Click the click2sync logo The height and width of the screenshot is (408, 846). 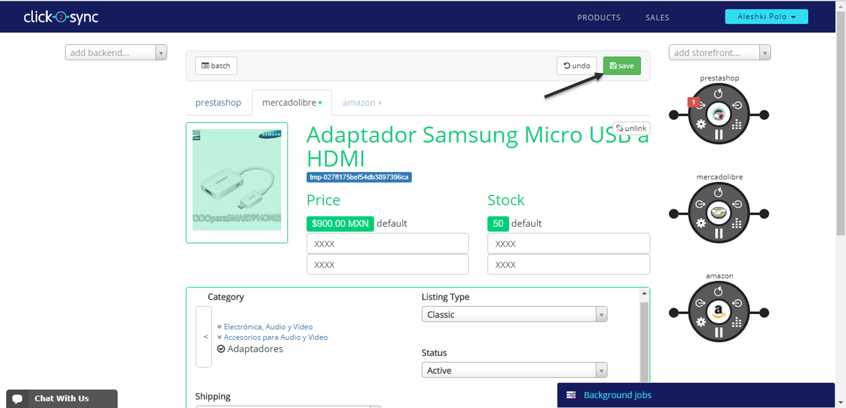61,17
